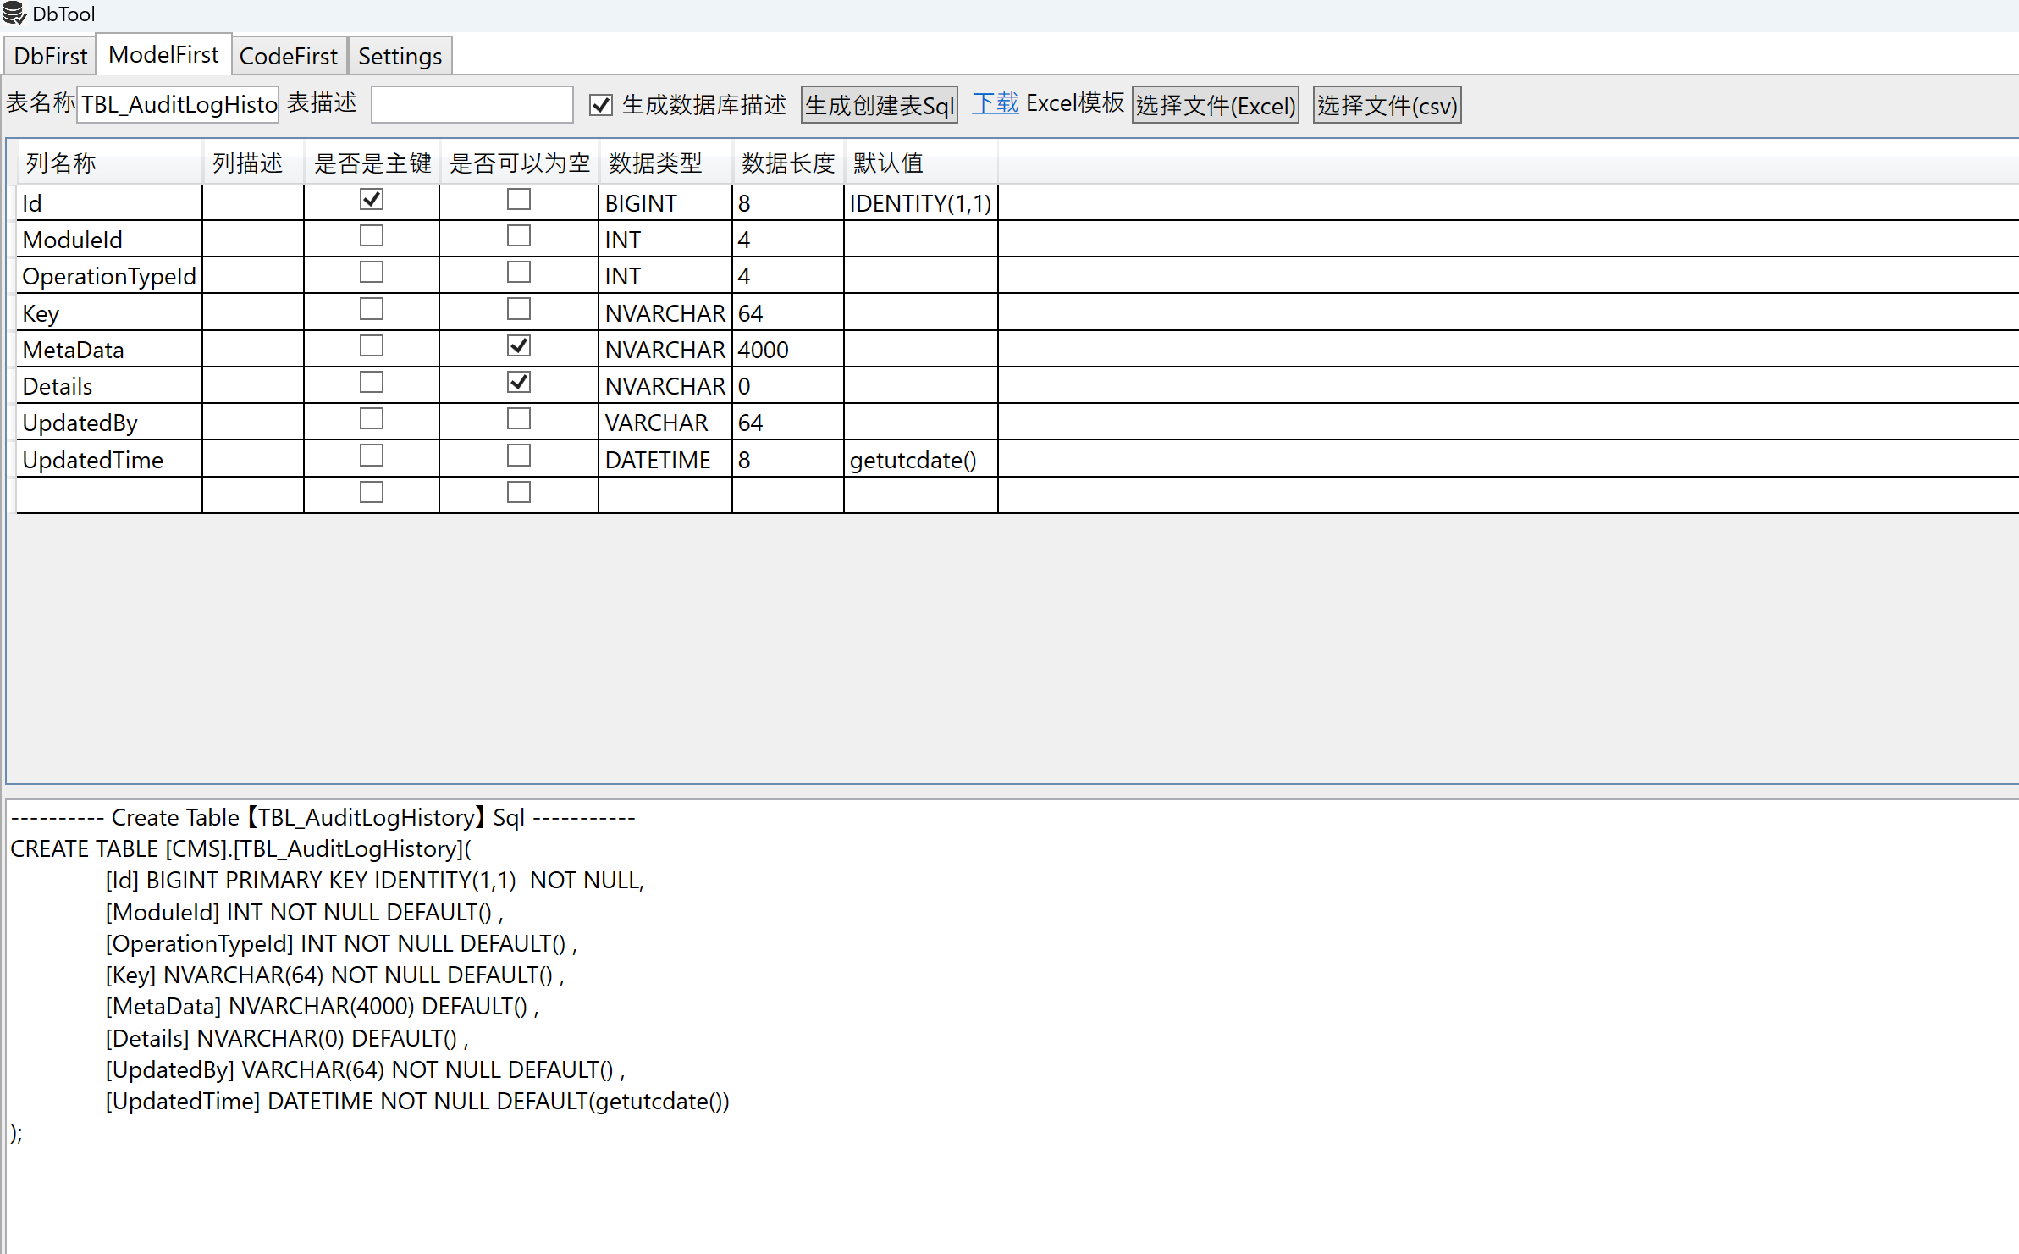Uncheck primary key checkbox for Id row
The height and width of the screenshot is (1254, 2019).
371,200
